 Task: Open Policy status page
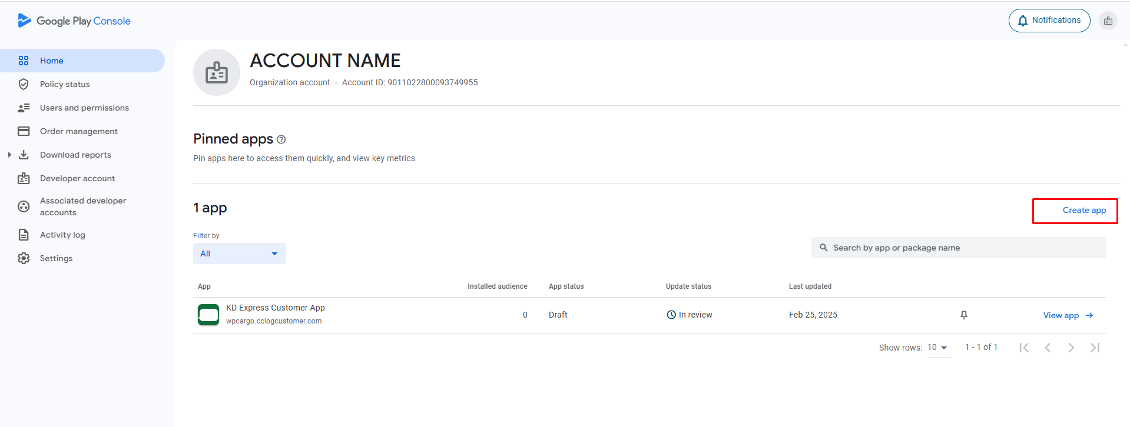click(65, 84)
